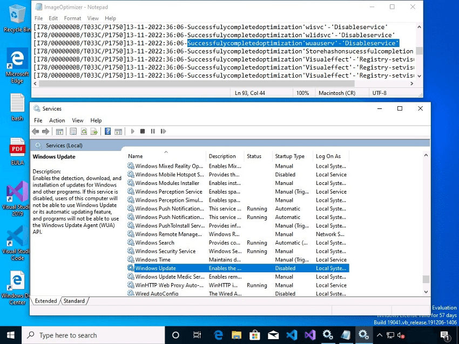The image size is (459, 344).
Task: Open the Action menu in Services
Action: [57, 120]
